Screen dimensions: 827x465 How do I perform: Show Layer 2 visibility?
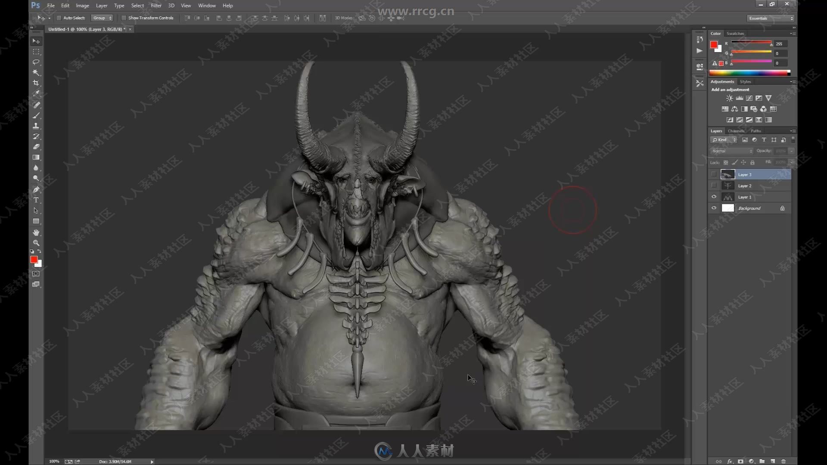(x=714, y=186)
